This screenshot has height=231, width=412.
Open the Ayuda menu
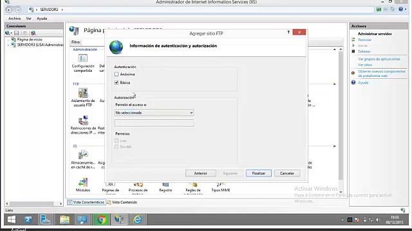(x=42, y=19)
